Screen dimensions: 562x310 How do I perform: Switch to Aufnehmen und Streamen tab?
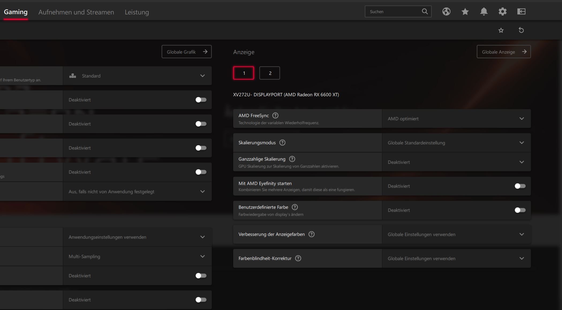pos(76,12)
